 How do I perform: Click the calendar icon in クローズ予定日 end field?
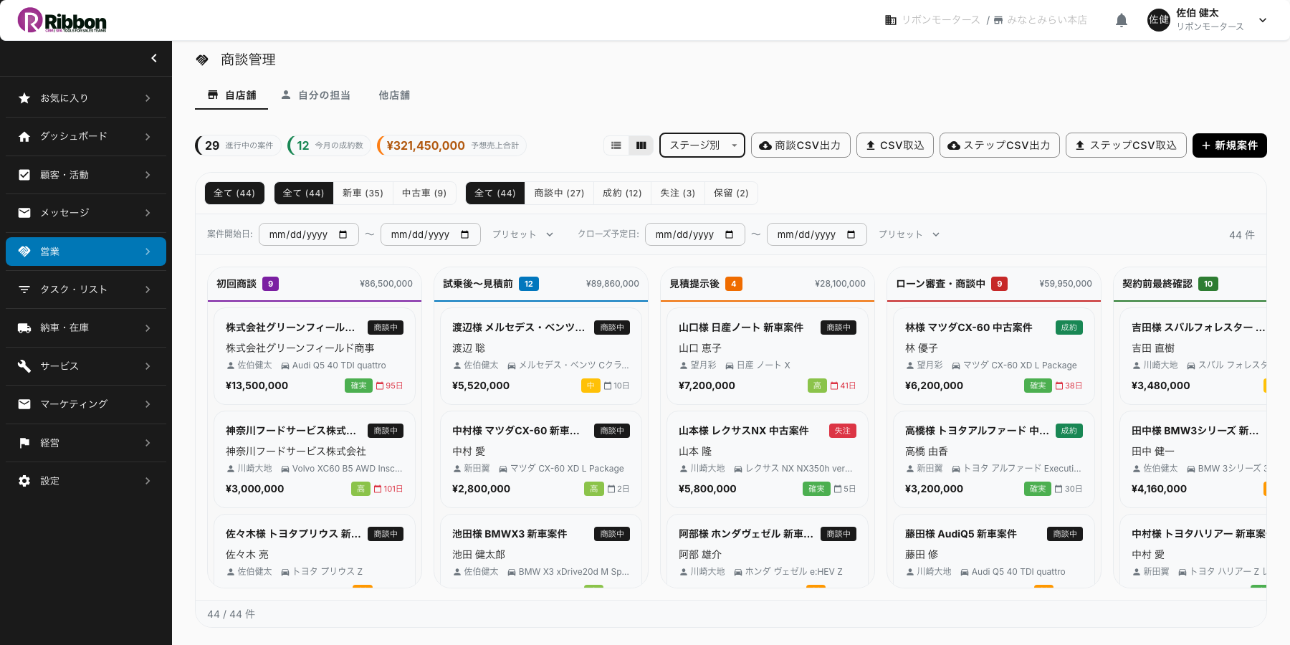(x=851, y=234)
